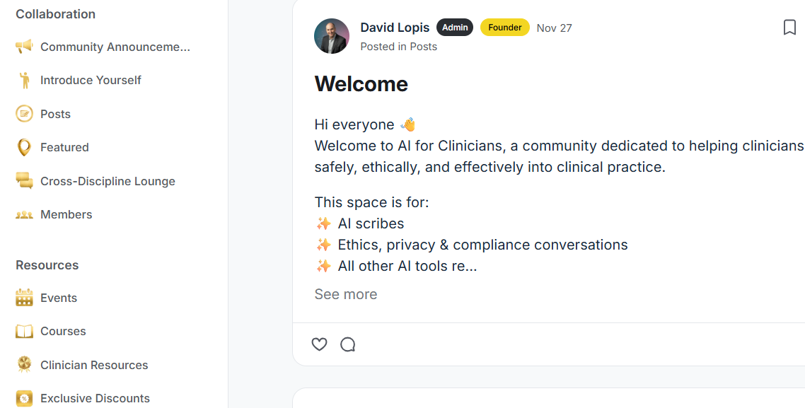This screenshot has width=805, height=408.
Task: Click the Members group icon
Action: point(24,214)
